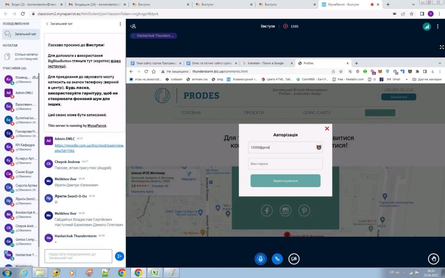The height and width of the screenshot is (278, 445).
Task: Switch to the Входящие (24) Gmail tab
Action: click(x=97, y=4)
